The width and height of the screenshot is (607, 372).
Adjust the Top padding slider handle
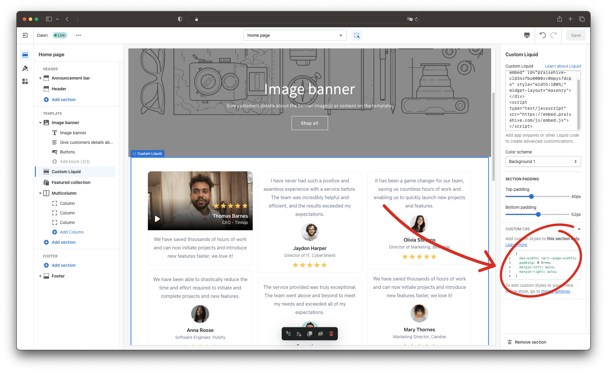point(531,196)
